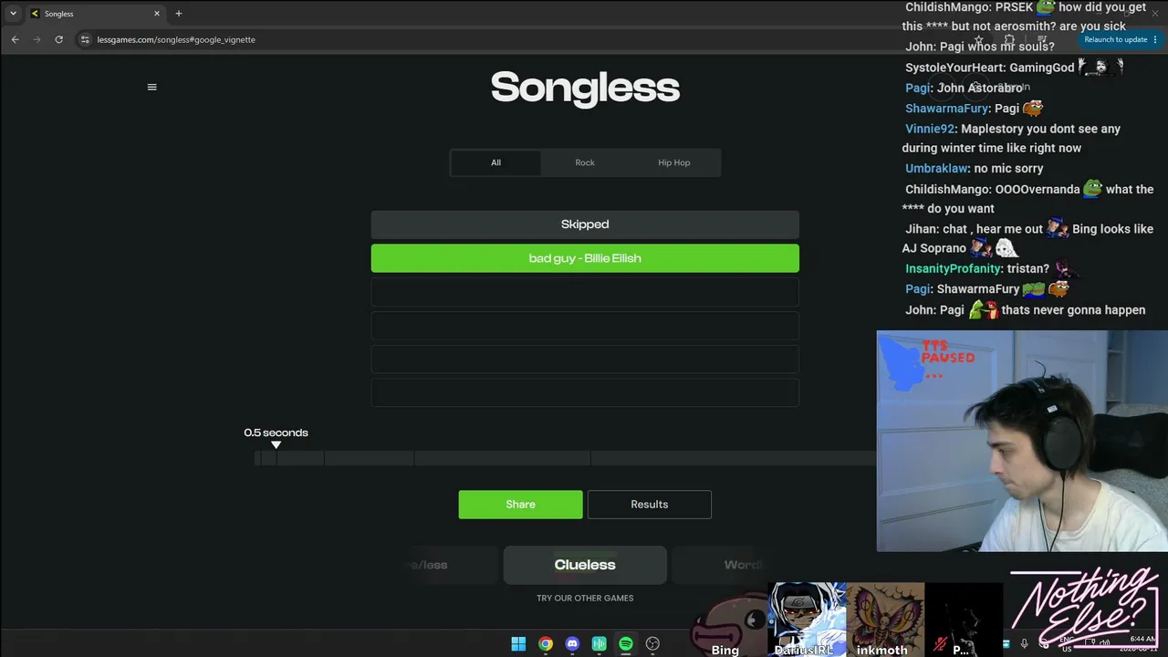Click the microphone icon in system tray
The width and height of the screenshot is (1168, 657).
coord(1024,644)
